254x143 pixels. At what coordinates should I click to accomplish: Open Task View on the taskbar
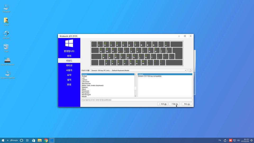[x=27, y=140]
